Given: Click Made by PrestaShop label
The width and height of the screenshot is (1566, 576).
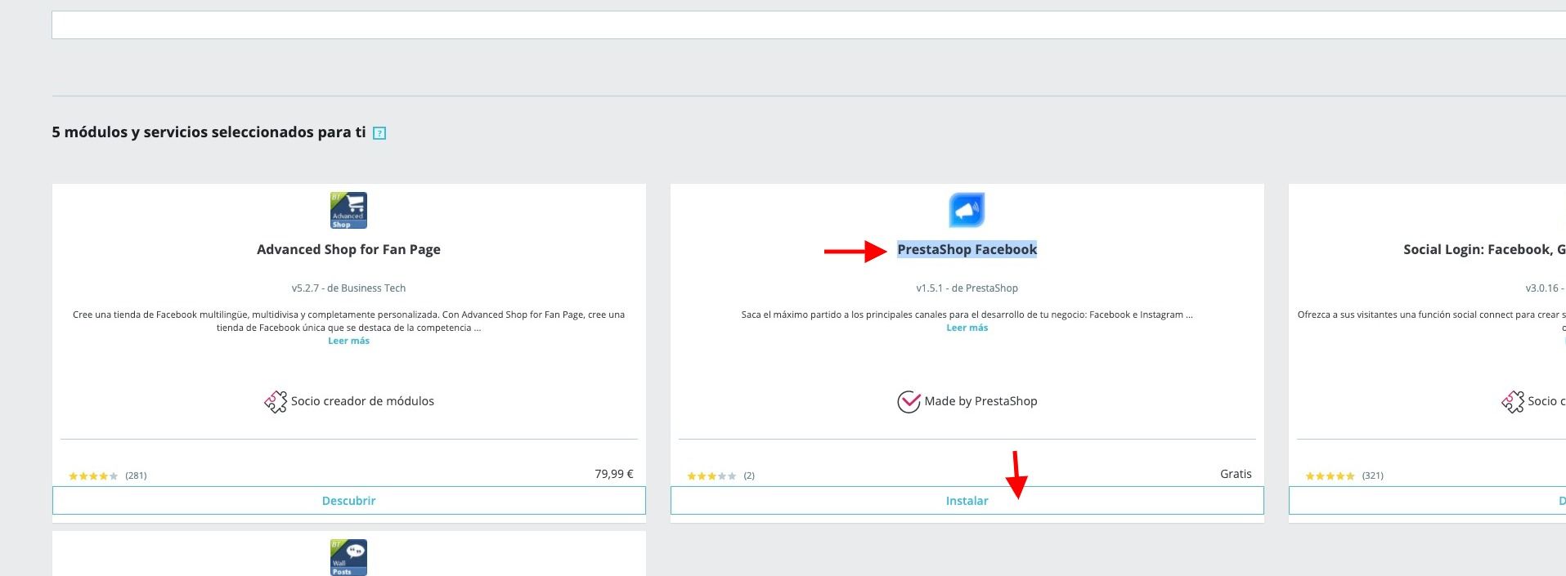Looking at the screenshot, I should coord(980,401).
